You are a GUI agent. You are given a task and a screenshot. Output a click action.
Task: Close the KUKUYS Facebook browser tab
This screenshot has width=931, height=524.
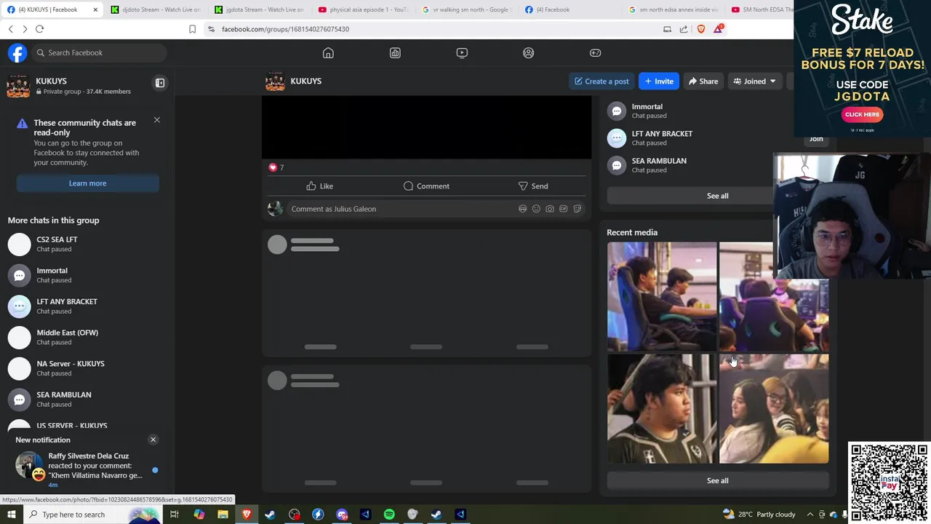pos(96,9)
